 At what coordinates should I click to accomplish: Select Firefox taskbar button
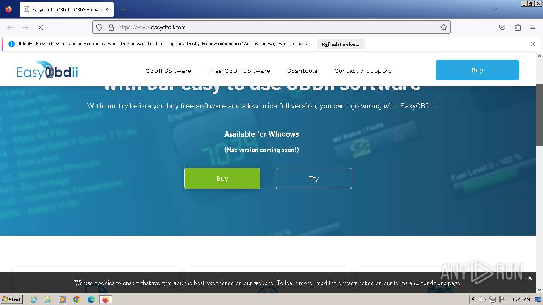(105, 299)
